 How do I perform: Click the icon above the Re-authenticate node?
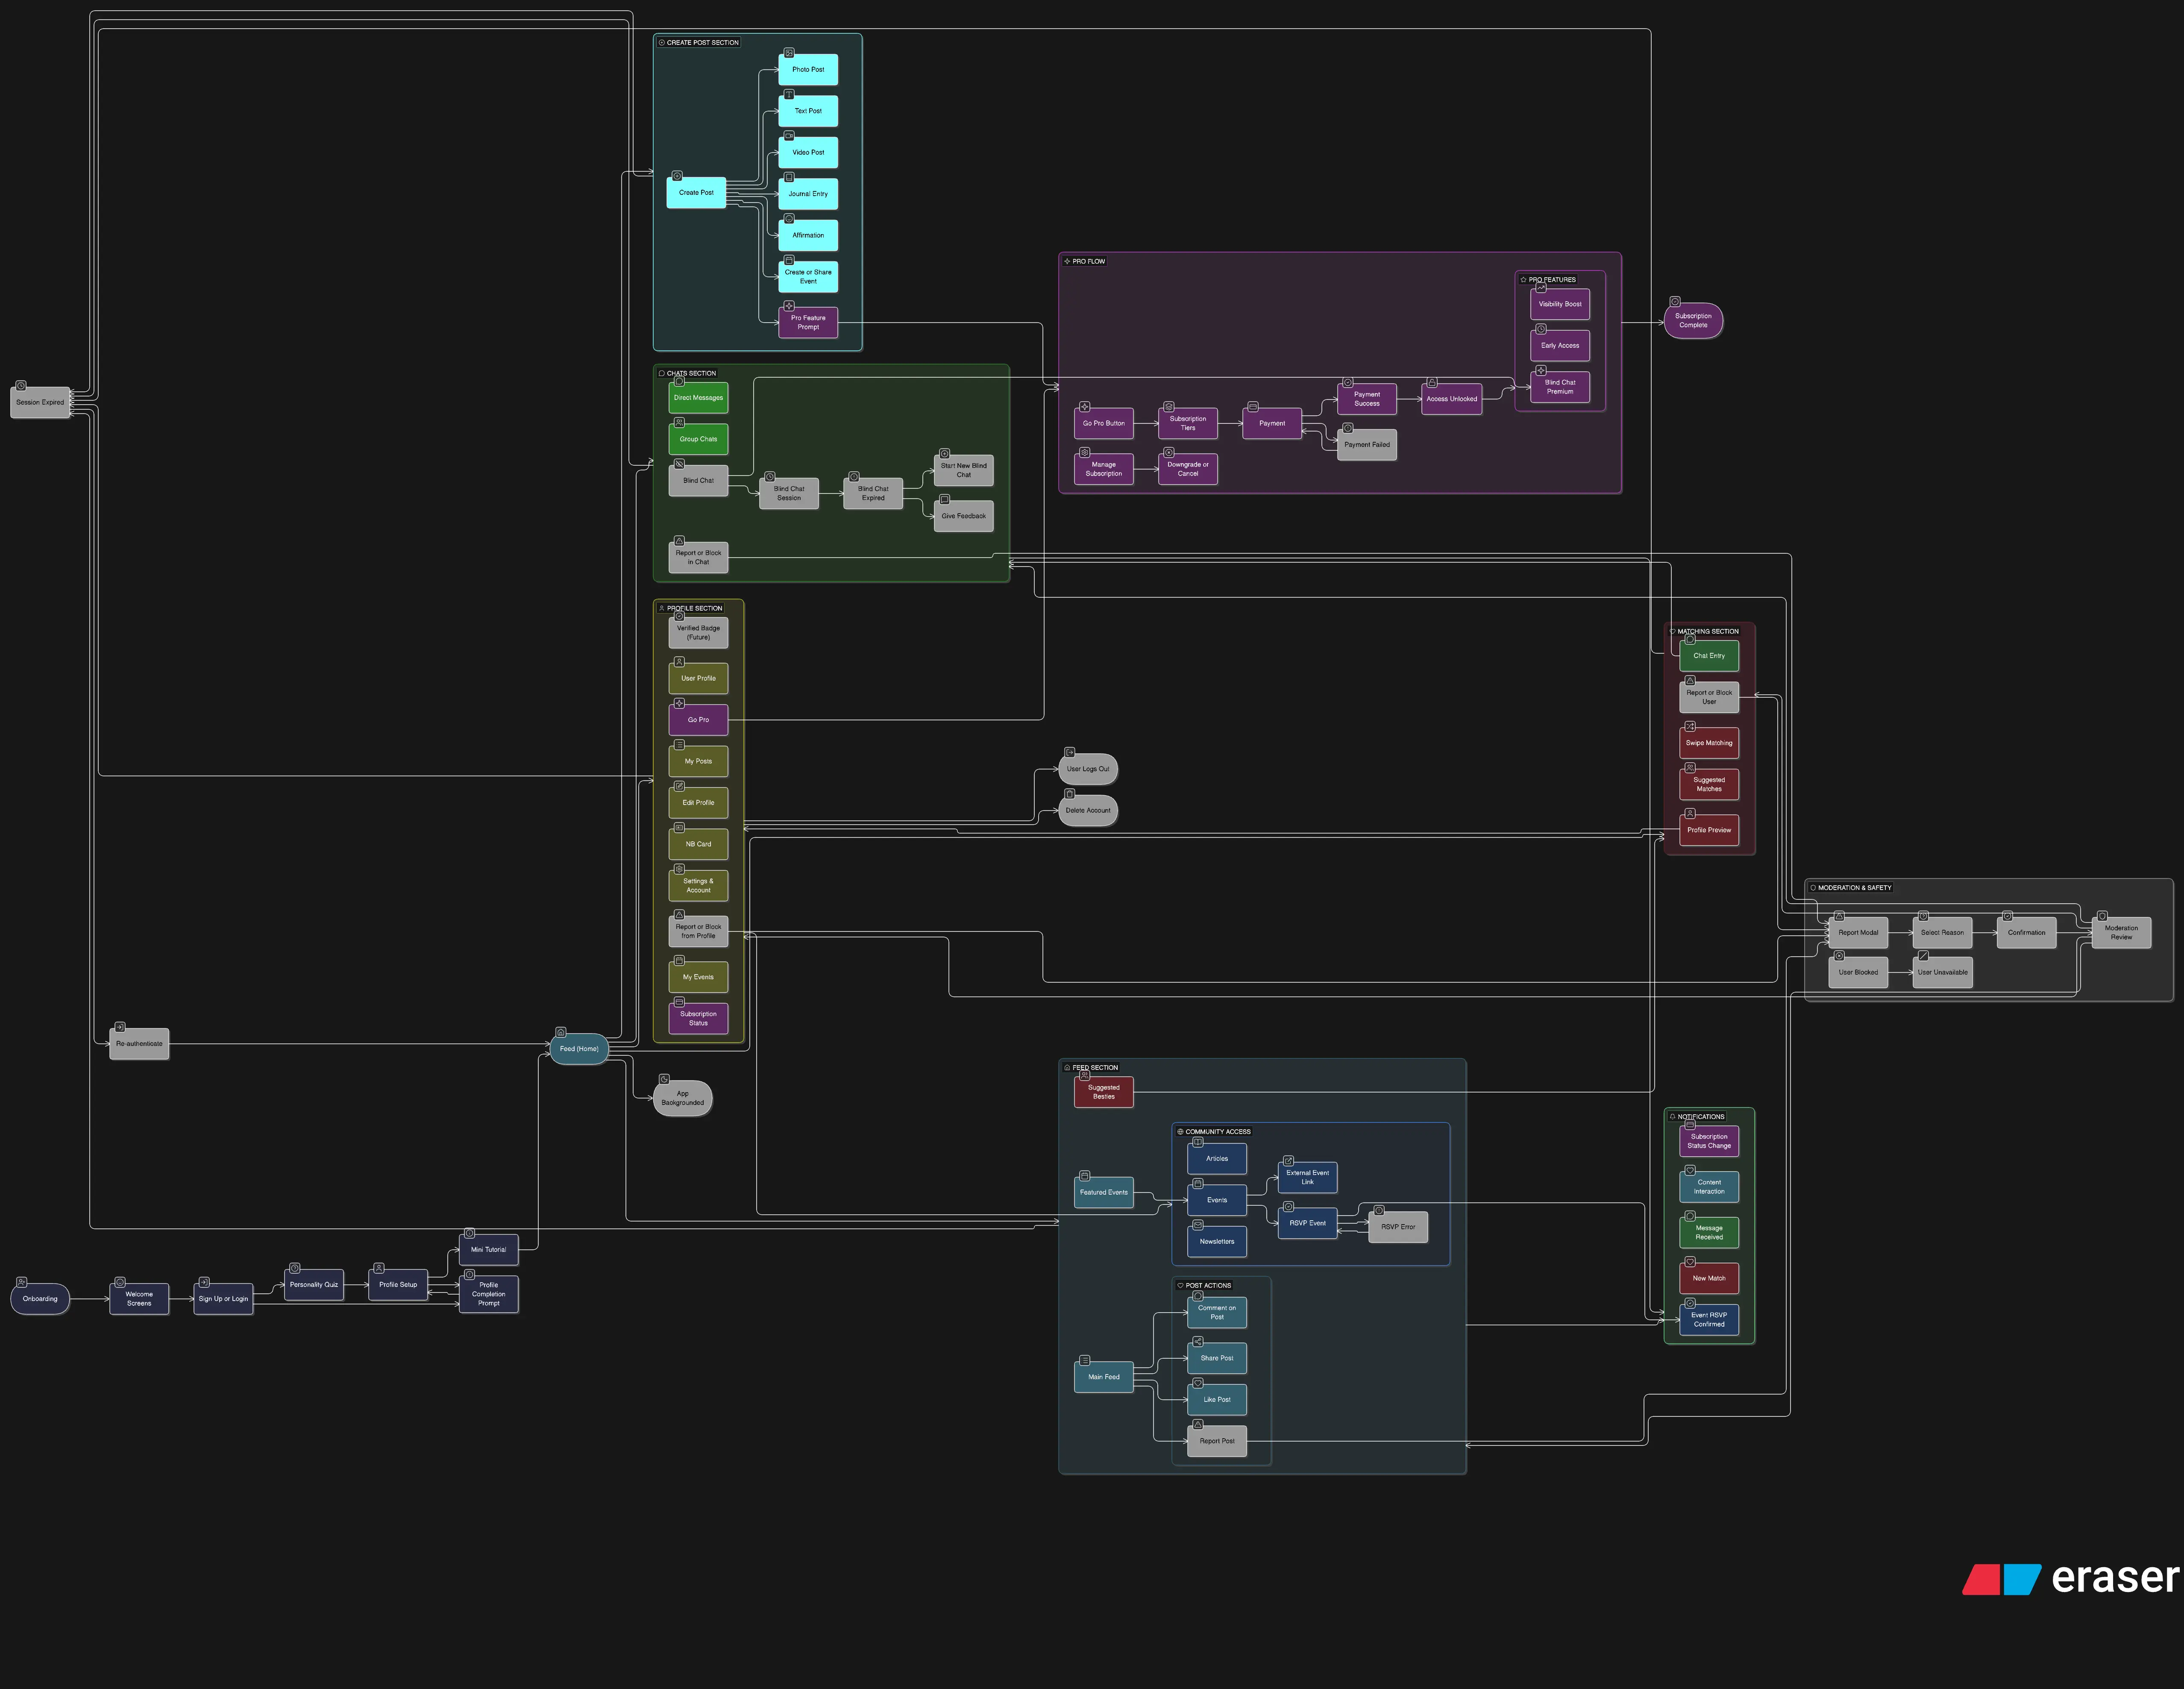coord(120,1027)
